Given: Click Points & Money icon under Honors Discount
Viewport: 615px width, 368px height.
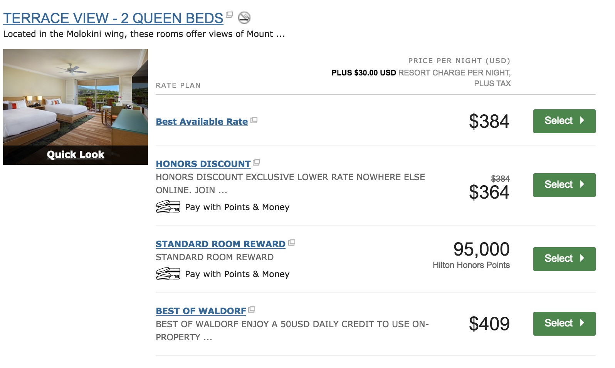Looking at the screenshot, I should (x=168, y=207).
